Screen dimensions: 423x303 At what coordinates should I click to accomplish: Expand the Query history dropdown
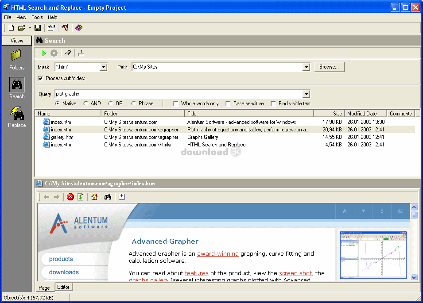pos(306,94)
